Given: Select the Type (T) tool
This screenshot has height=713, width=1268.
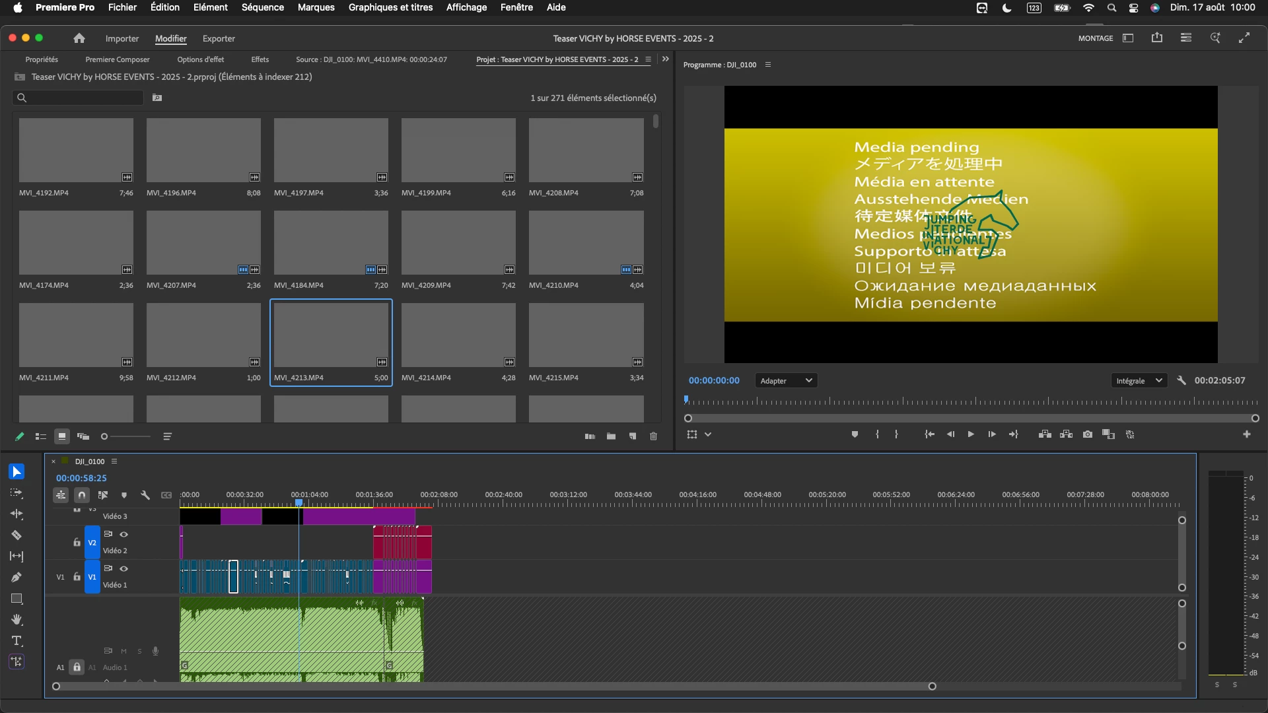Looking at the screenshot, I should [x=17, y=641].
